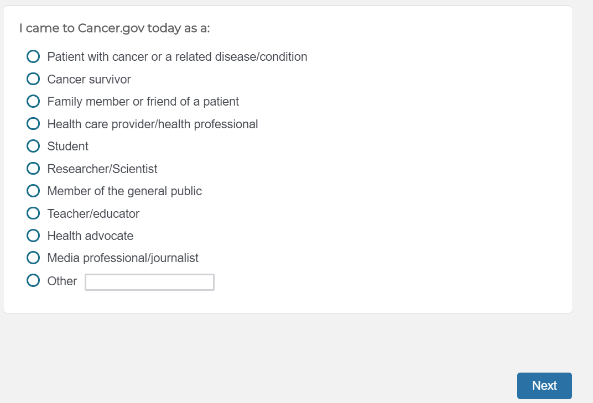Choose the Media professional/journalist radio button
Image resolution: width=593 pixels, height=403 pixels.
point(33,258)
